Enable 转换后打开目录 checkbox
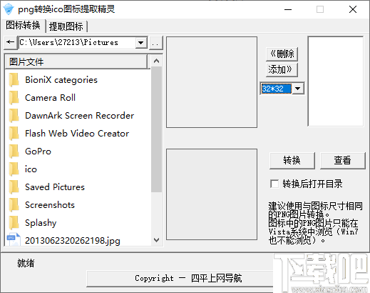Viewport: 370px width, 293px height. 274,184
